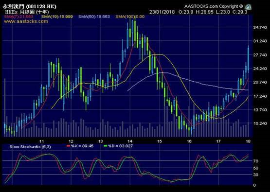
Task: Click the 13.740 price axis label
Action: coord(260,110)
